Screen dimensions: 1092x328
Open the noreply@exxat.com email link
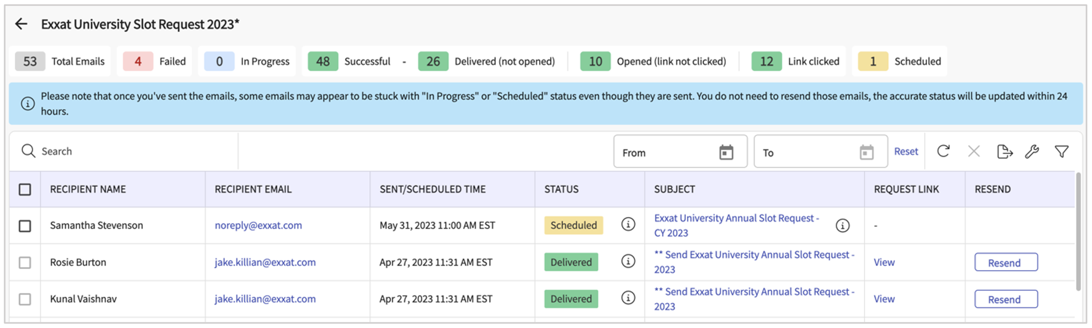(x=258, y=225)
